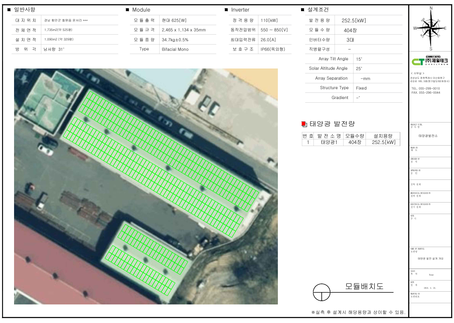Click the square bullet before 일반사항

[10, 9]
